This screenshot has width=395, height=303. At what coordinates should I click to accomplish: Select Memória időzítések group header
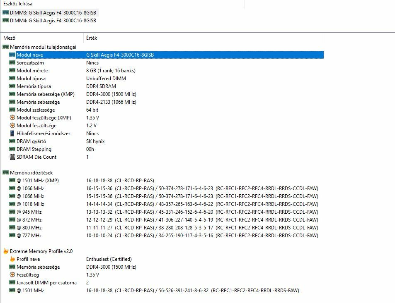tap(31, 173)
